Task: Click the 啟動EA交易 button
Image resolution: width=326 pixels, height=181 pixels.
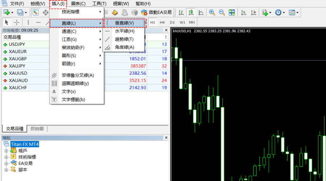Action: tap(156, 13)
